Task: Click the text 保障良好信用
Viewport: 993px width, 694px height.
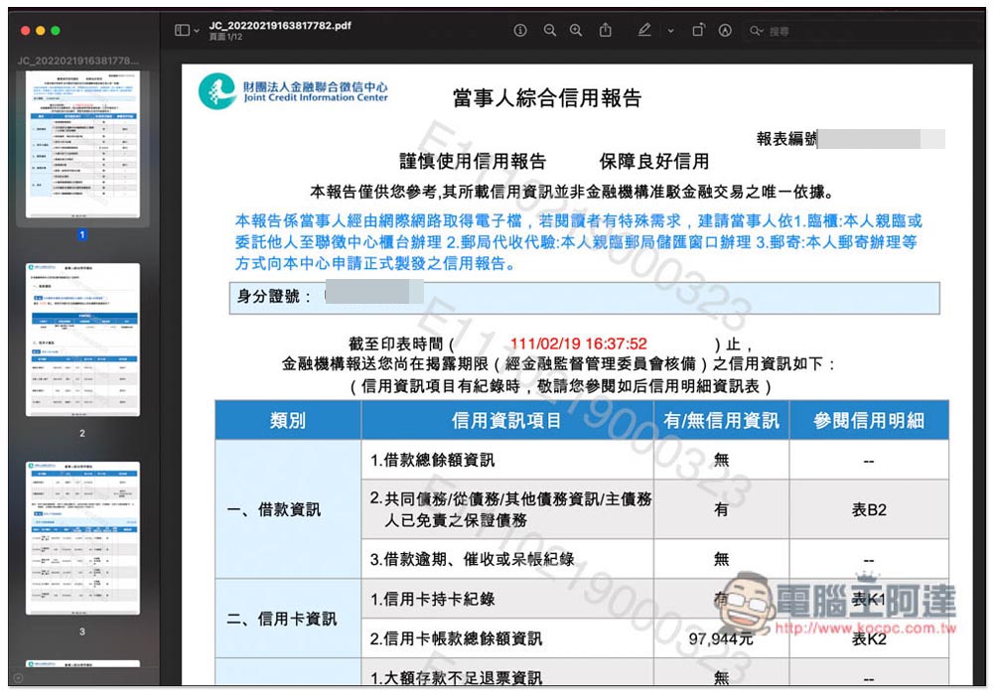Action: point(654,162)
